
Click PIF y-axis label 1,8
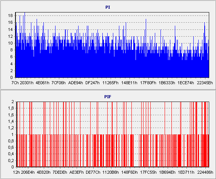coord(11,108)
